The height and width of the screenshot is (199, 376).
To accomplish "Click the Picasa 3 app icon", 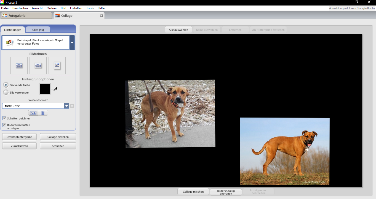I will point(2,2).
